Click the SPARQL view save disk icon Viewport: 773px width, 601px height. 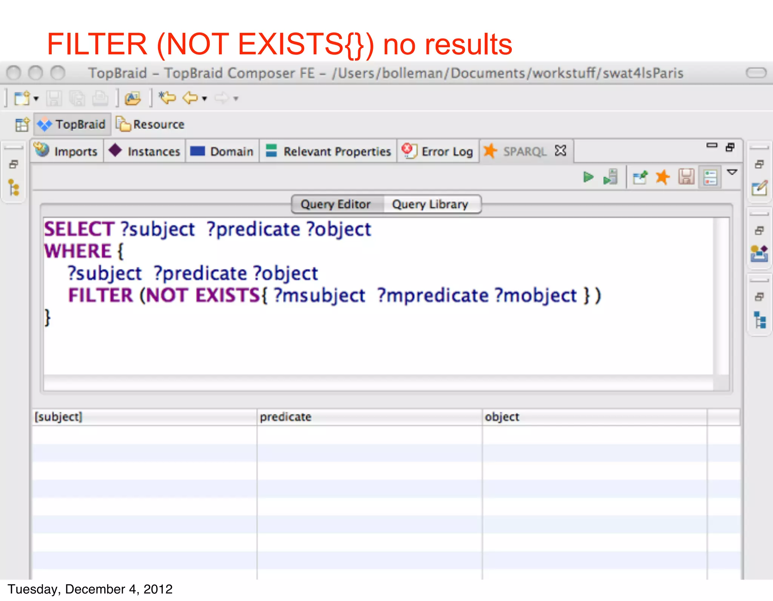tap(687, 177)
